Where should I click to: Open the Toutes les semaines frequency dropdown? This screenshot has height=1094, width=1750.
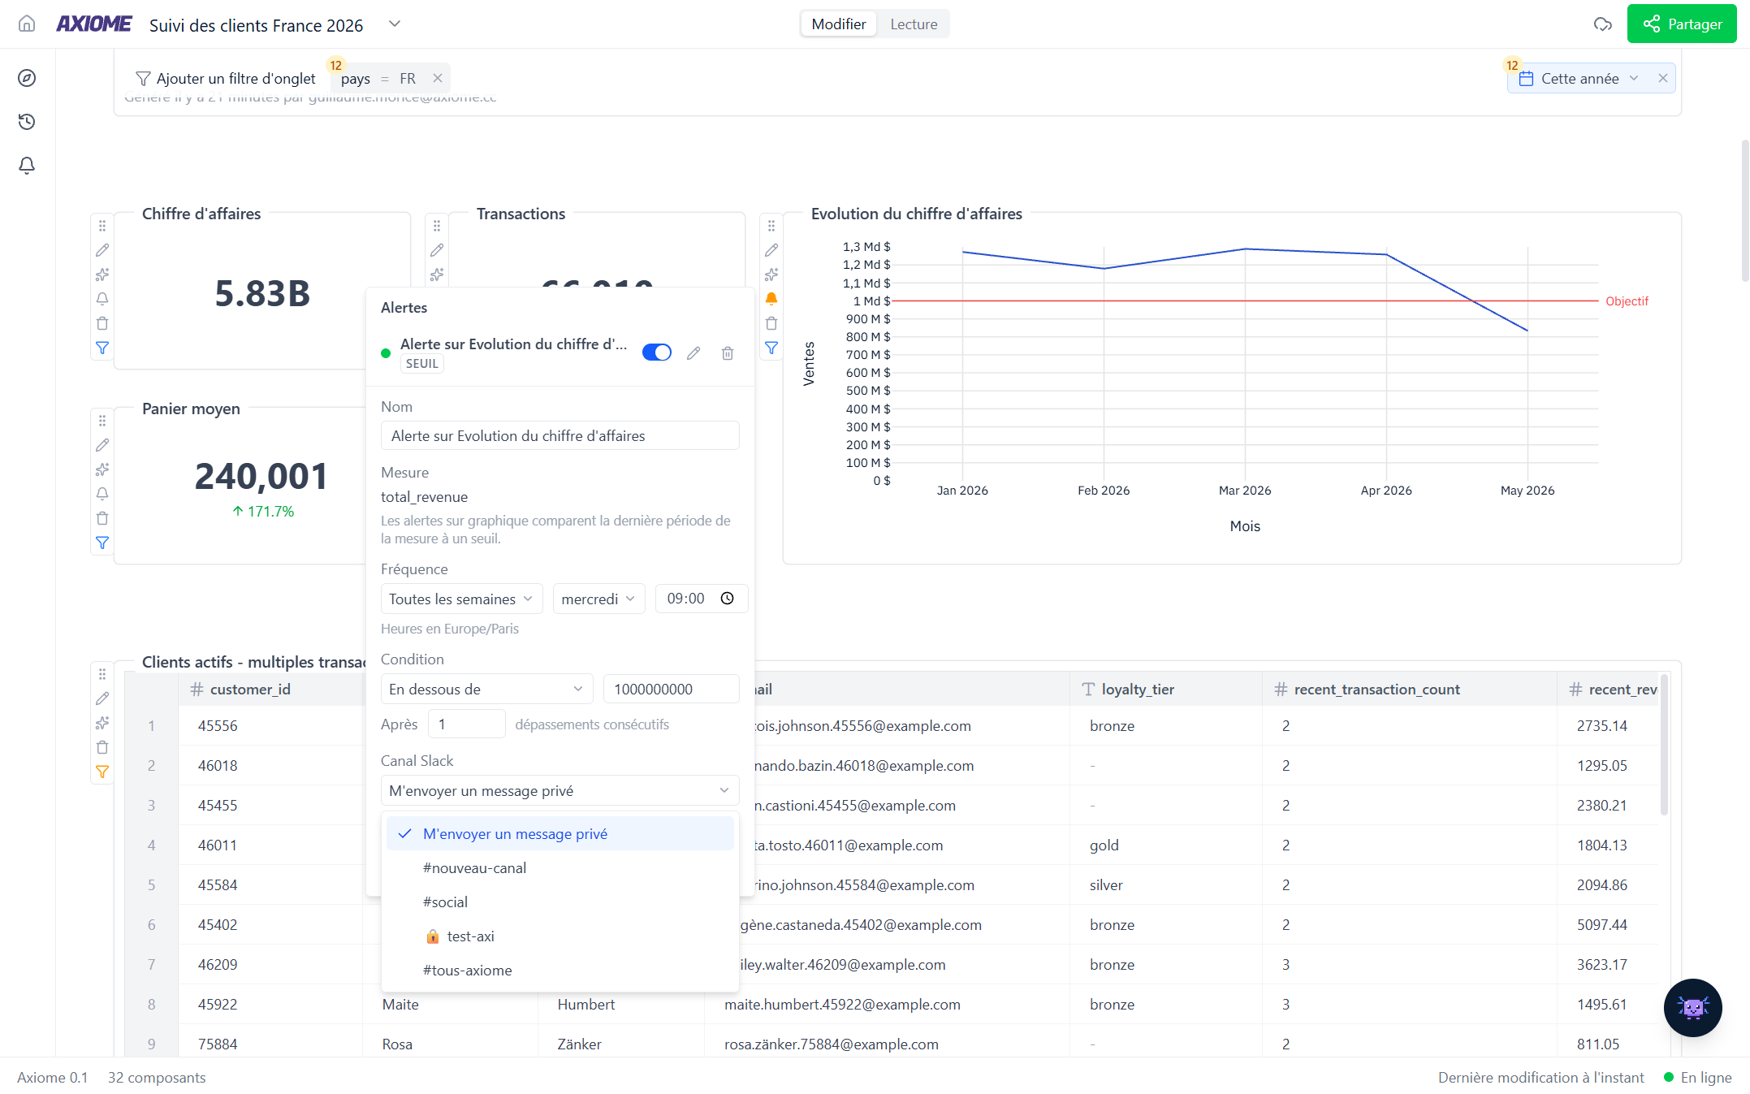[461, 599]
